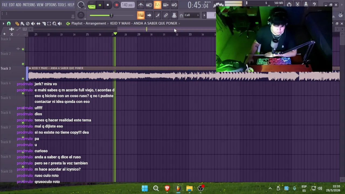Show hidden system tray icons
This screenshot has height=194, width=345.
[x=270, y=188]
